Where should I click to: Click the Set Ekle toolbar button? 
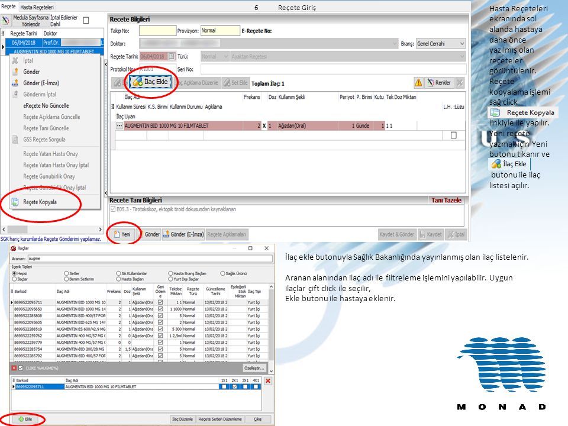(x=235, y=83)
